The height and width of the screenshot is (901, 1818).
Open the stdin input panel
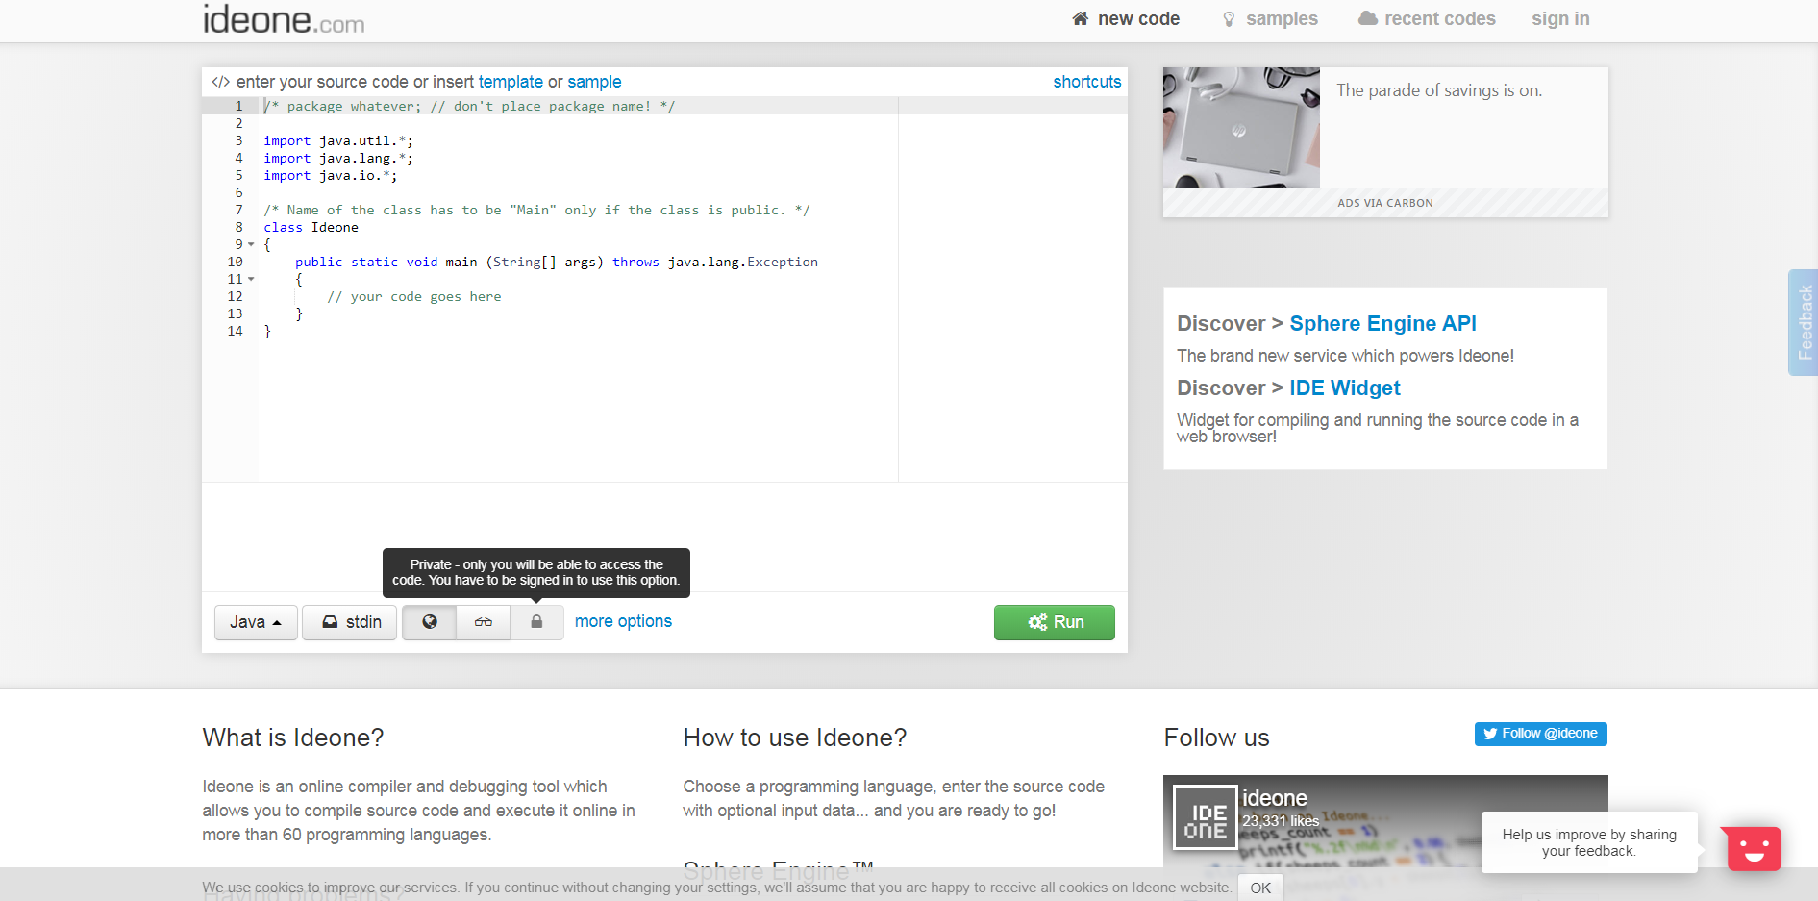350,622
